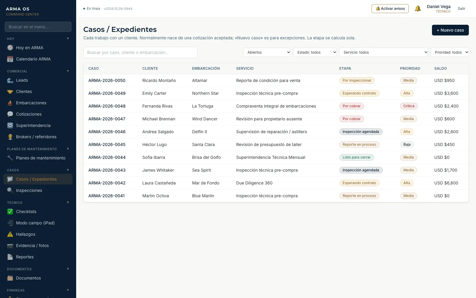Click the Reportes document icon
This screenshot has height=298, width=476.
[10, 257]
